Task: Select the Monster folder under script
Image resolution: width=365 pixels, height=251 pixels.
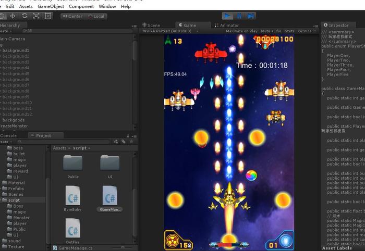Action: [x=19, y=218]
